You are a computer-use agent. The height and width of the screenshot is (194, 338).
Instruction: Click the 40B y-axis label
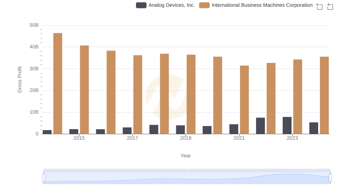click(x=34, y=47)
